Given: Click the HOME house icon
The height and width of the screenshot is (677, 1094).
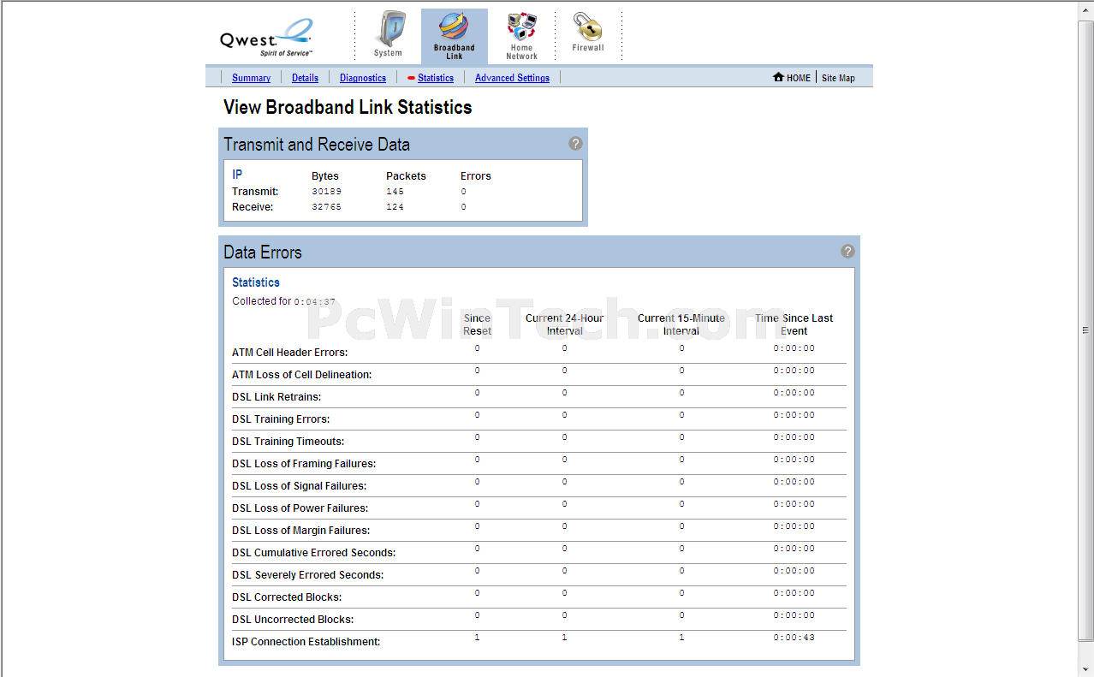Looking at the screenshot, I should 778,77.
